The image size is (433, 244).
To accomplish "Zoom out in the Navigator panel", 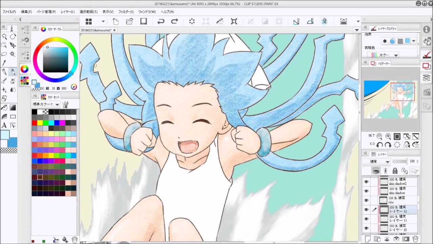I will tap(380, 137).
